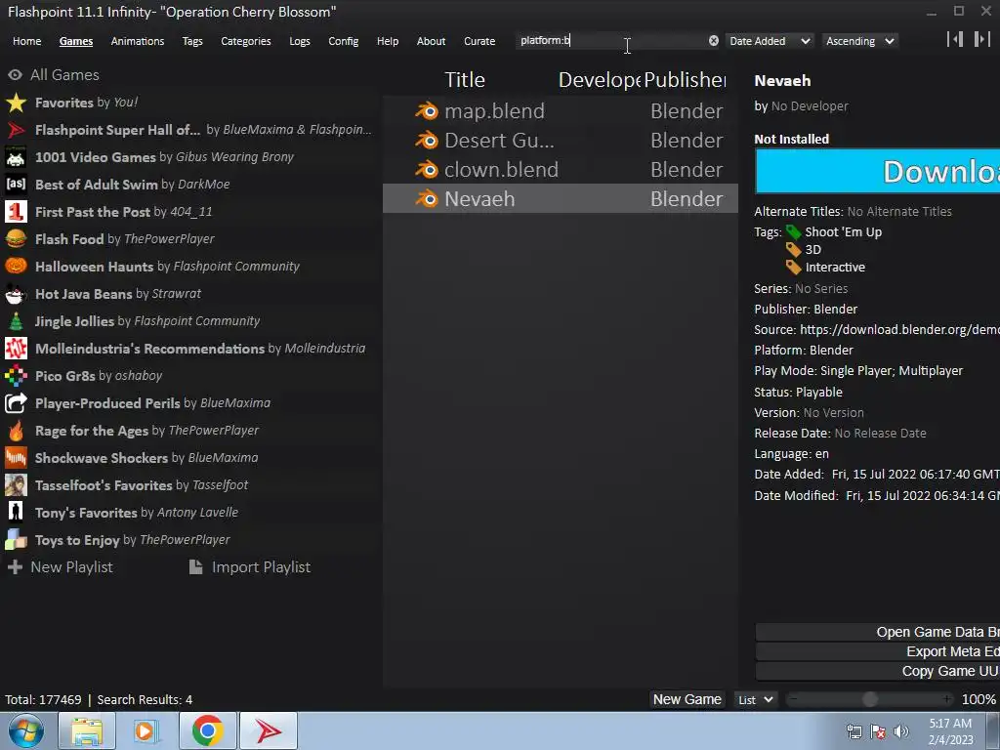Click the Flashpoint Super Hall of Fame icon
The image size is (1000, 750).
[16, 130]
